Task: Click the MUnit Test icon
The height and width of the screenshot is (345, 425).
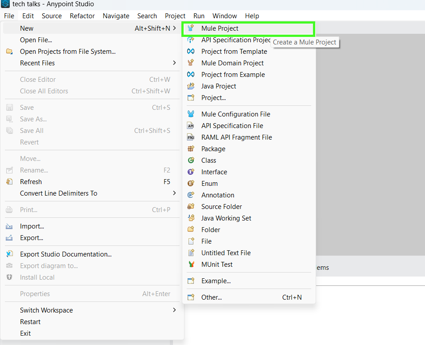Action: [x=191, y=264]
